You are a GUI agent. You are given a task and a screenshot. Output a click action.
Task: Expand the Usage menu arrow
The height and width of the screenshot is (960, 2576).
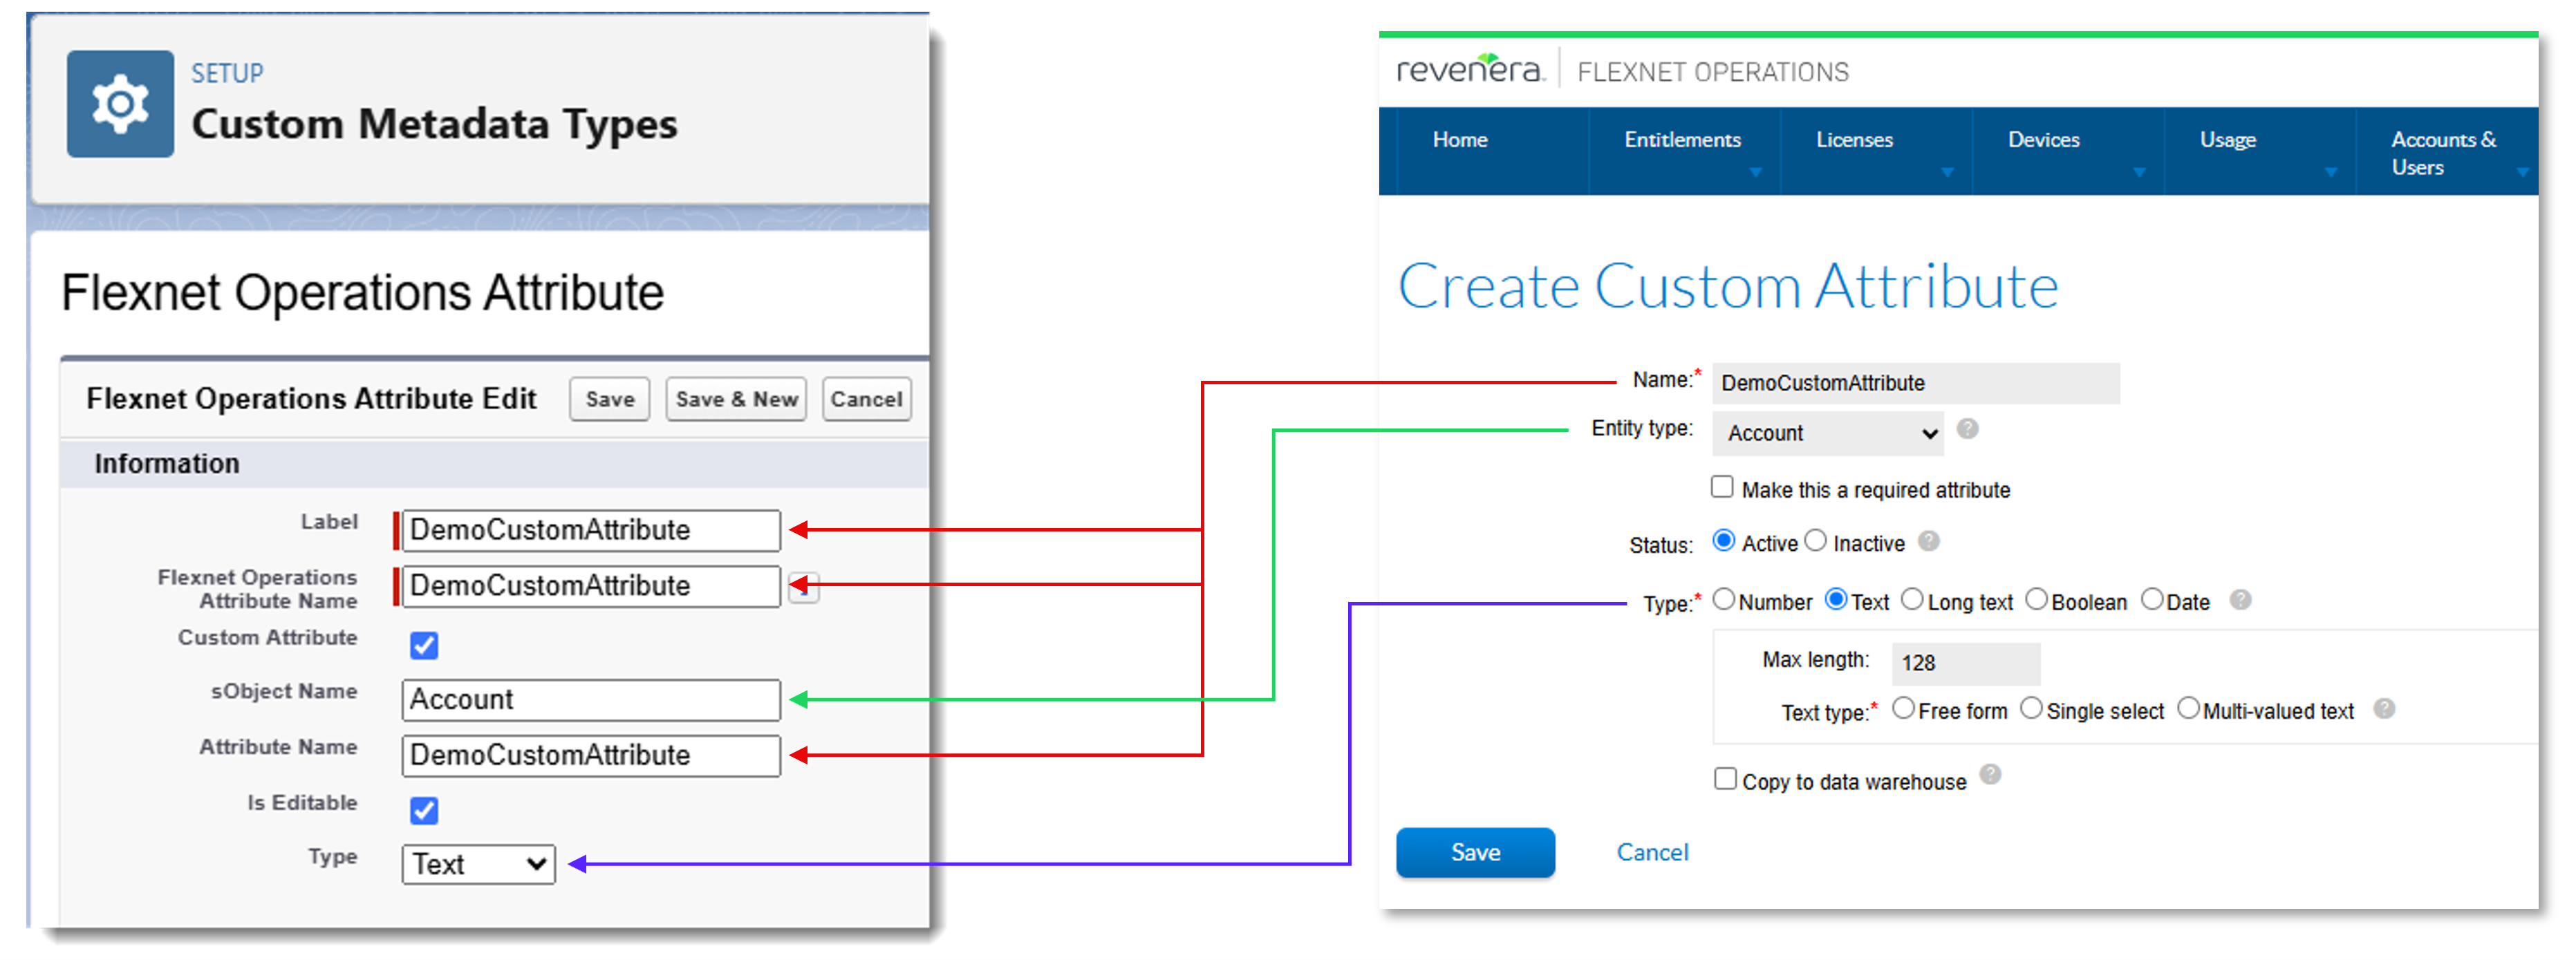(2331, 172)
